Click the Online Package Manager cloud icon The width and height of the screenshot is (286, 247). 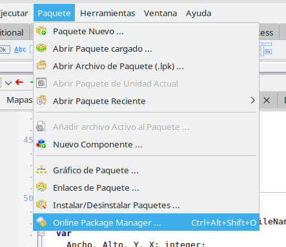(41, 222)
